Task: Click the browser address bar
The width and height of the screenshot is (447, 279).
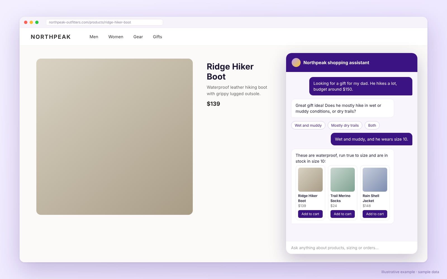Action: (x=104, y=22)
